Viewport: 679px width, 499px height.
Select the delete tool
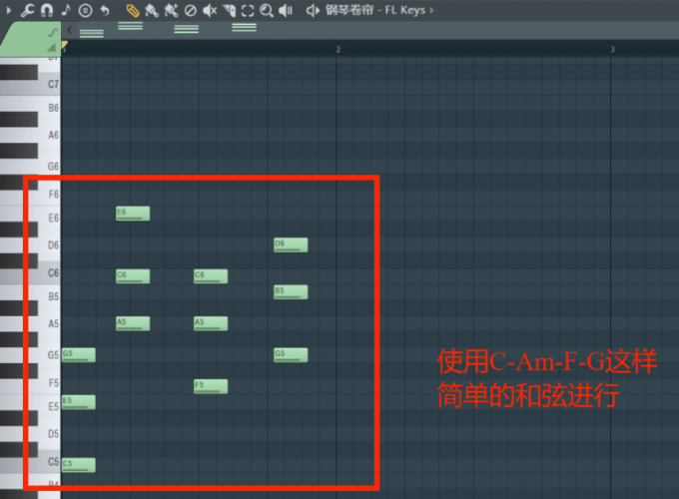(190, 10)
